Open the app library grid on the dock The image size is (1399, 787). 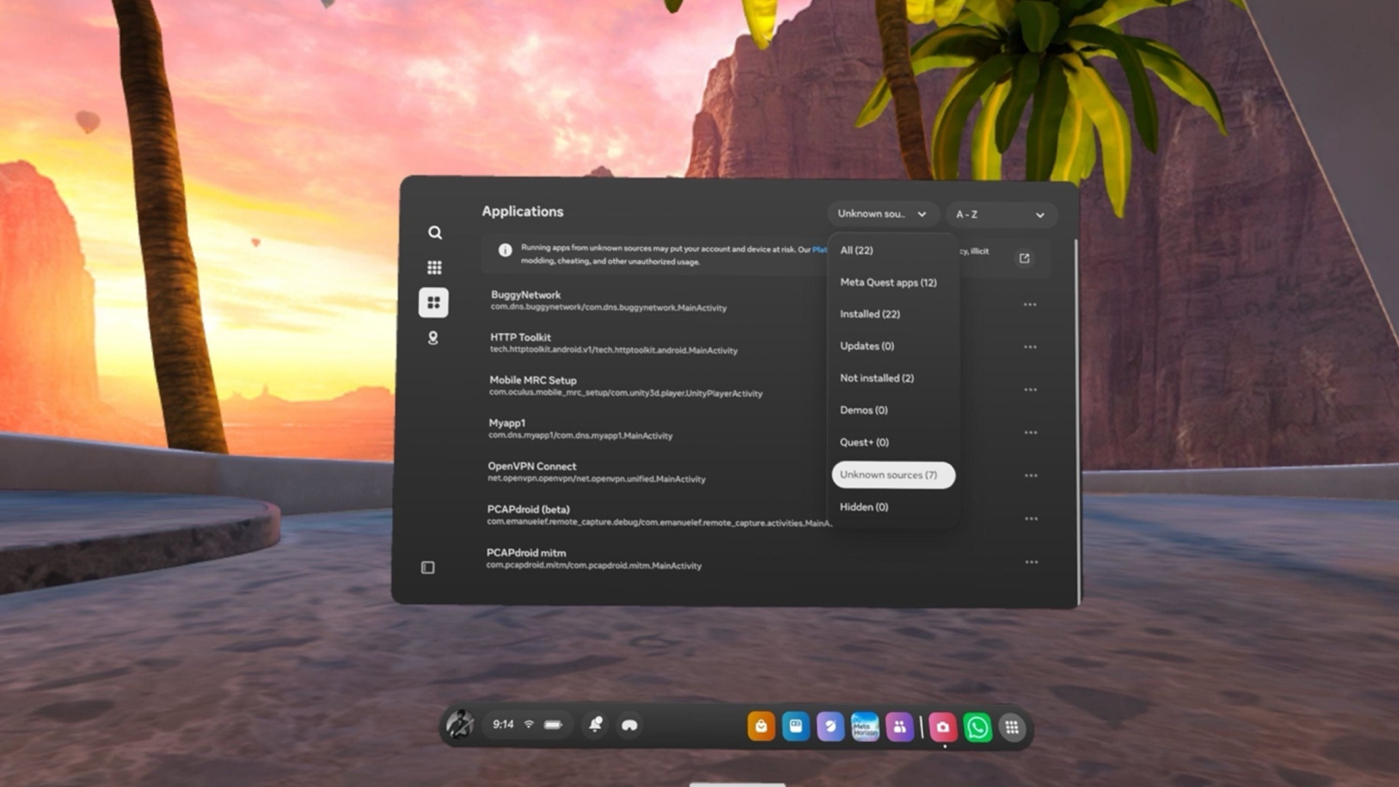tap(1012, 727)
